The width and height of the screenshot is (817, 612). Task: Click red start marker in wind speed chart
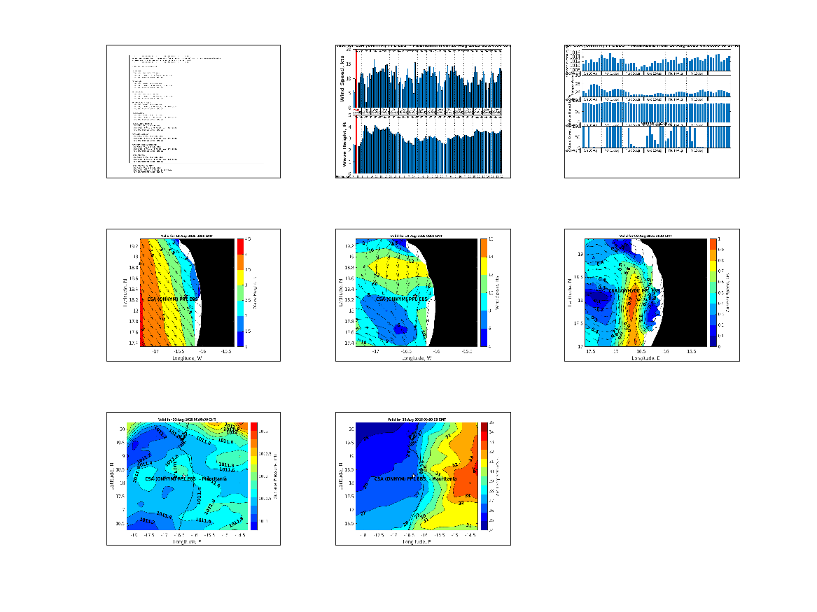[x=356, y=78]
